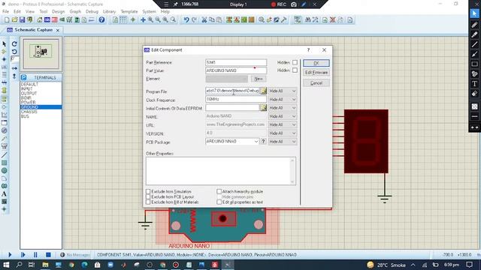Open Hide All dropdown for NAME row
481x270 pixels.
[283, 116]
